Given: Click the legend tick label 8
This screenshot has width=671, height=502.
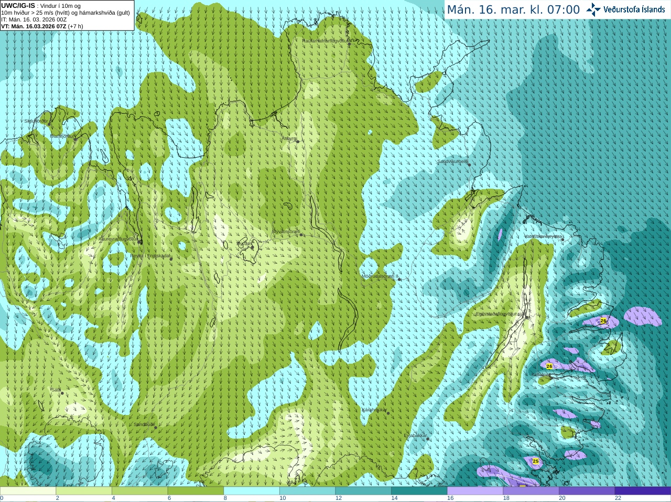Looking at the screenshot, I should coord(225,498).
